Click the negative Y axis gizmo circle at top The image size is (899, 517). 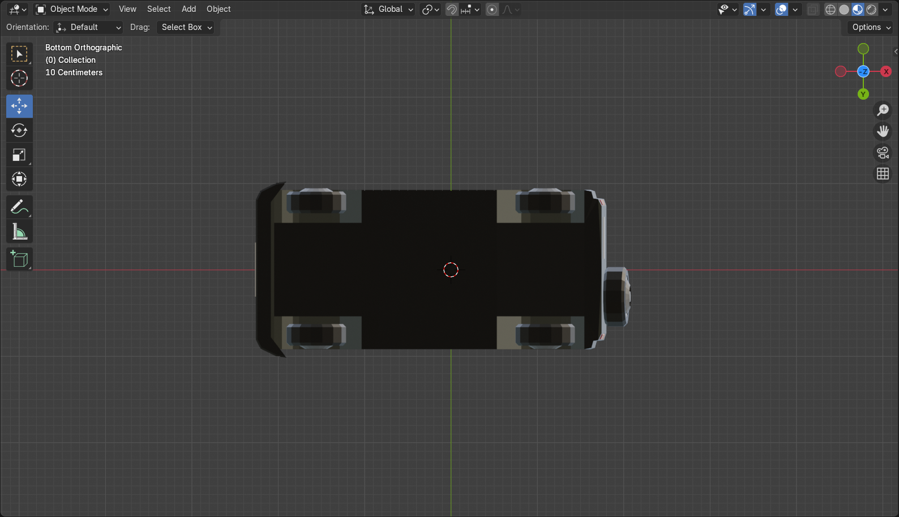coord(863,49)
